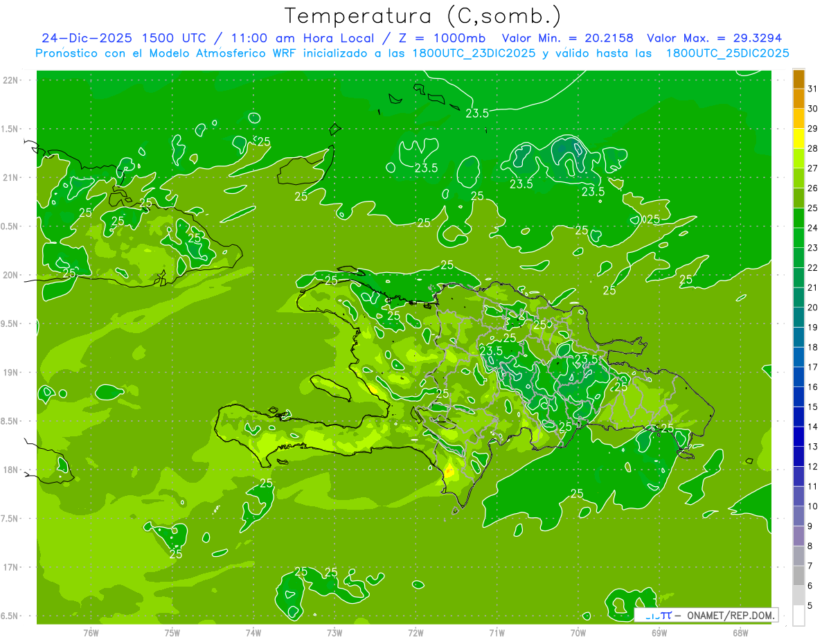Click the color scale label '5'
Viewport: 831px width, 642px height.
coord(810,605)
